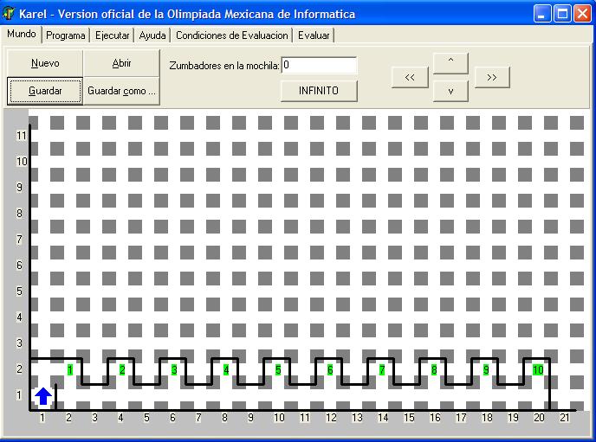This screenshot has width=596, height=442.
Task: Move world view right with >> button
Action: click(x=492, y=77)
